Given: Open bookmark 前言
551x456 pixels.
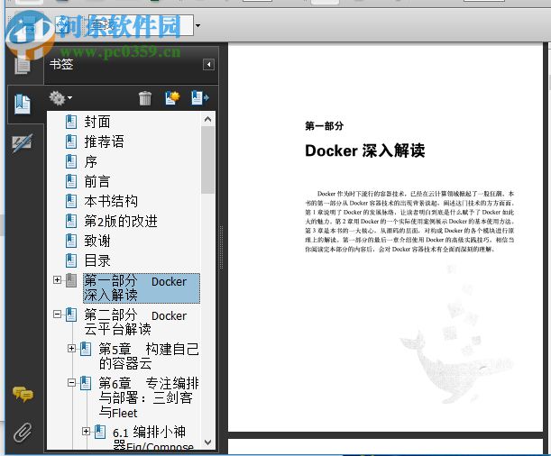Looking at the screenshot, I should coord(97,181).
